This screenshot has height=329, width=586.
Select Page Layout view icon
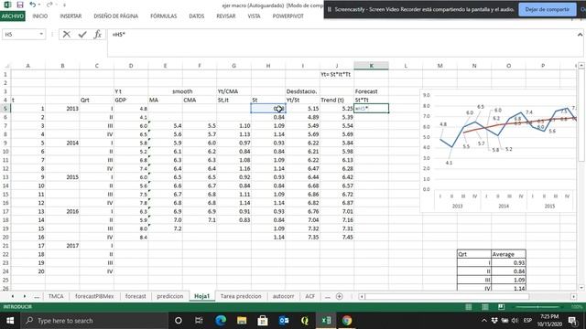(x=485, y=307)
